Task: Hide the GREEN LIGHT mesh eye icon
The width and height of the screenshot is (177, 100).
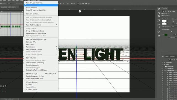Action: (162, 71)
